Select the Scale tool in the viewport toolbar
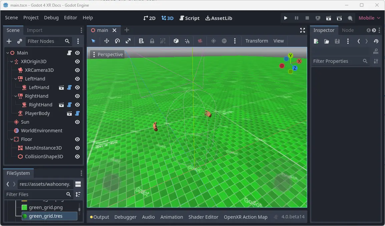This screenshot has width=385, height=226. coord(128,41)
